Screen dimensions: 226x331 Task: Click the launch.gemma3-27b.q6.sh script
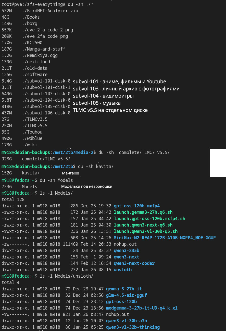(143, 212)
